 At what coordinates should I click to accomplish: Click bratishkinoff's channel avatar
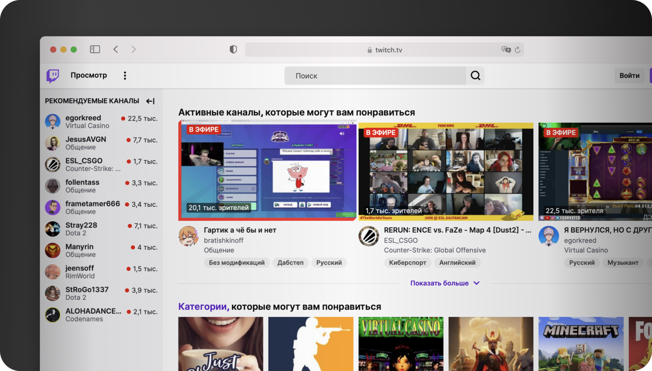189,236
